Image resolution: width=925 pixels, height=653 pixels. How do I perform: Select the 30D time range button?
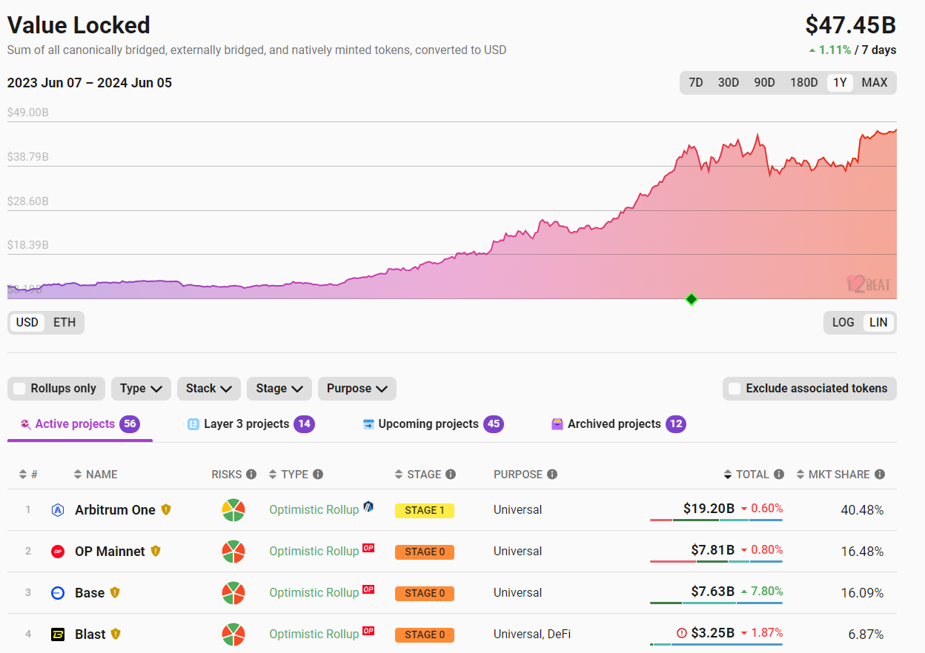pyautogui.click(x=728, y=83)
